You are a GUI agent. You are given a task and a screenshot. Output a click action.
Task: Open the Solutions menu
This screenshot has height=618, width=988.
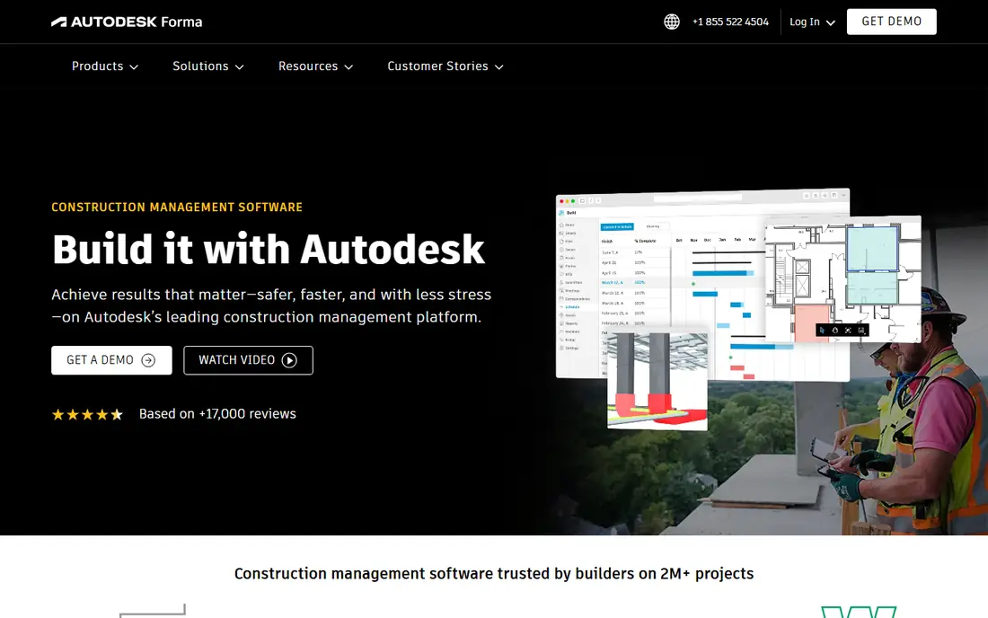[x=208, y=66]
